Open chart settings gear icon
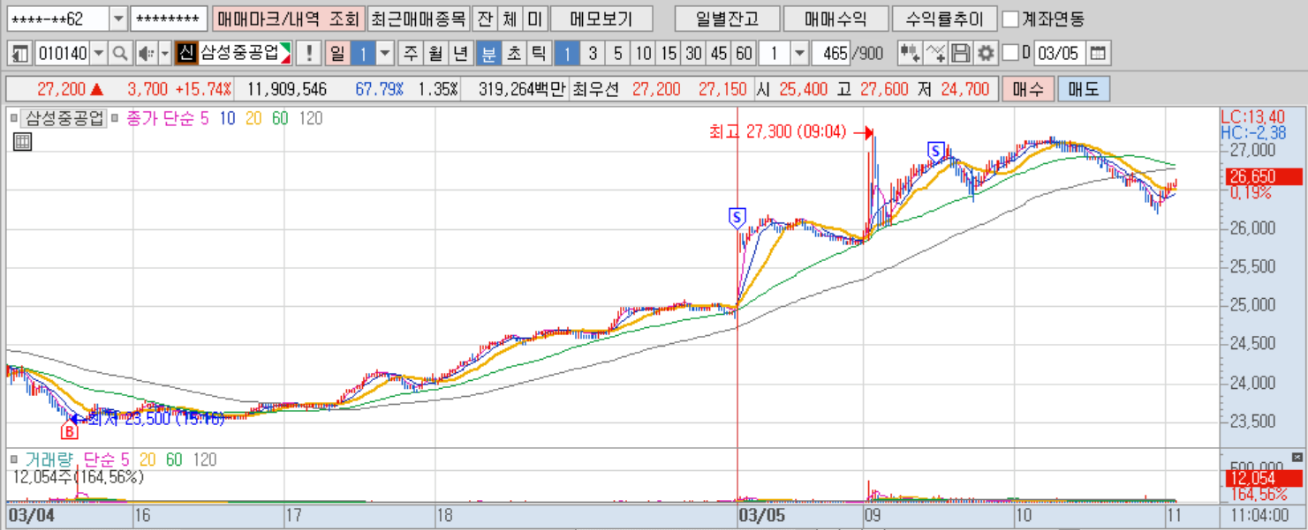The image size is (1308, 530). click(x=986, y=53)
